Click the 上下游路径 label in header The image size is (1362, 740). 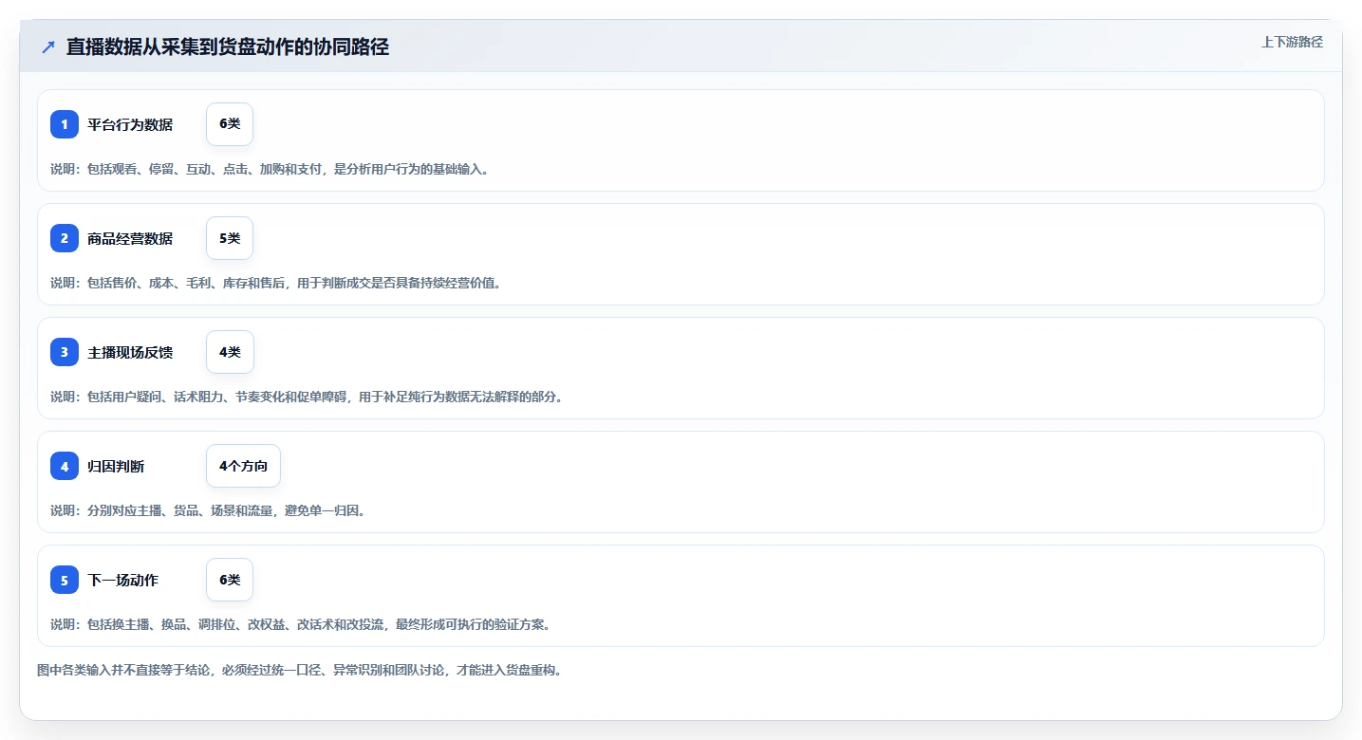(1292, 42)
